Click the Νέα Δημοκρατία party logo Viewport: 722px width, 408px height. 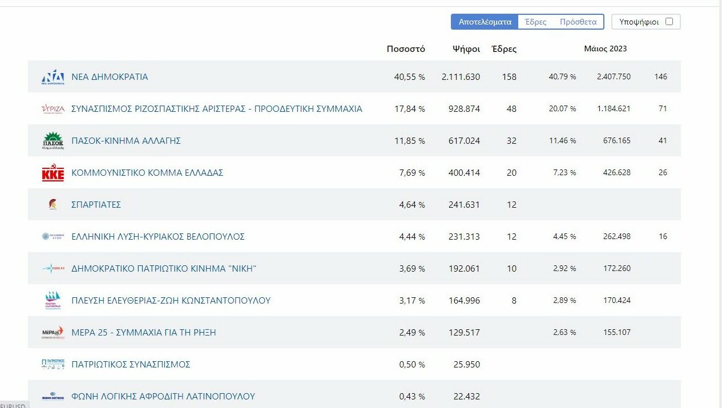53,76
